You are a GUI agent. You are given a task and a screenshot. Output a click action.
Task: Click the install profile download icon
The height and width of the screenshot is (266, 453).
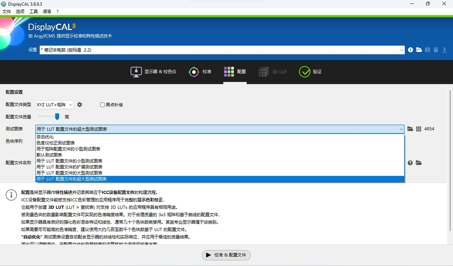click(x=445, y=50)
